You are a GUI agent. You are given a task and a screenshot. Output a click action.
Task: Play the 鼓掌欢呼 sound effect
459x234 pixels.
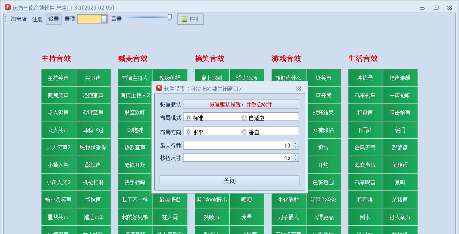coord(135,113)
